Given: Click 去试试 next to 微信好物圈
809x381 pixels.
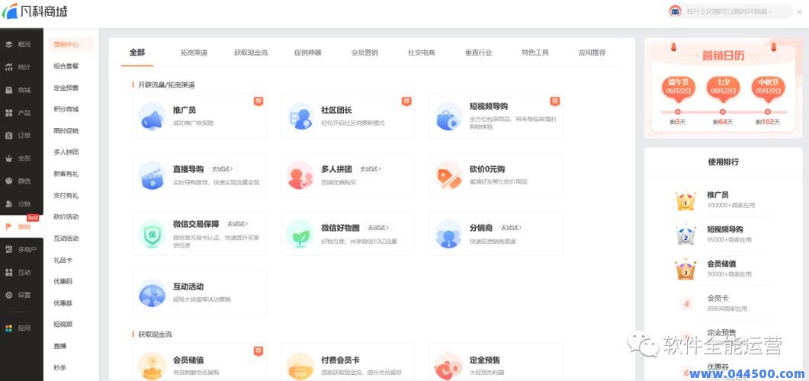Looking at the screenshot, I should 378,227.
